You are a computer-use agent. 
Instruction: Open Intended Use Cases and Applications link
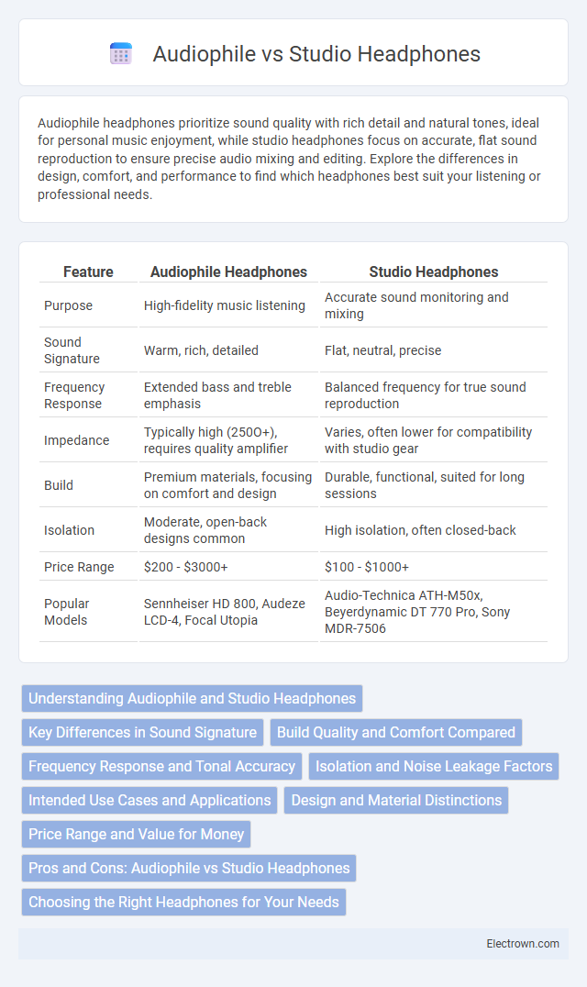(150, 800)
